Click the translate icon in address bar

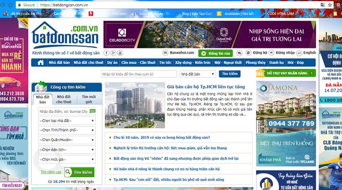pyautogui.click(x=322, y=5)
